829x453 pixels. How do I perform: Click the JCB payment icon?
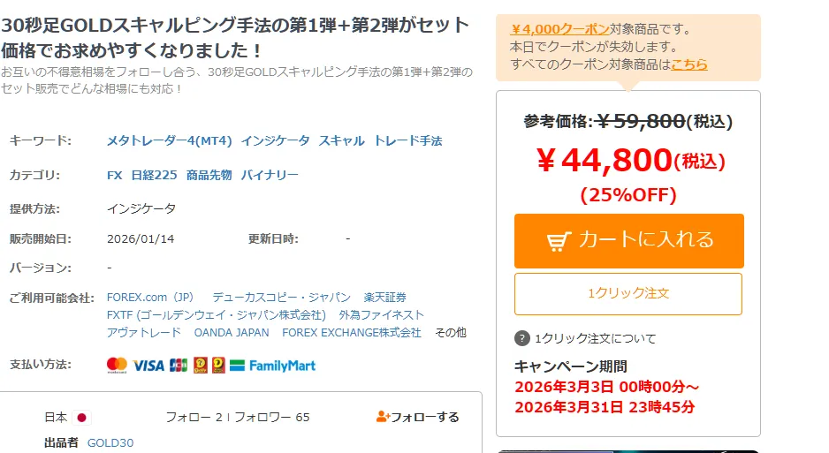click(179, 365)
